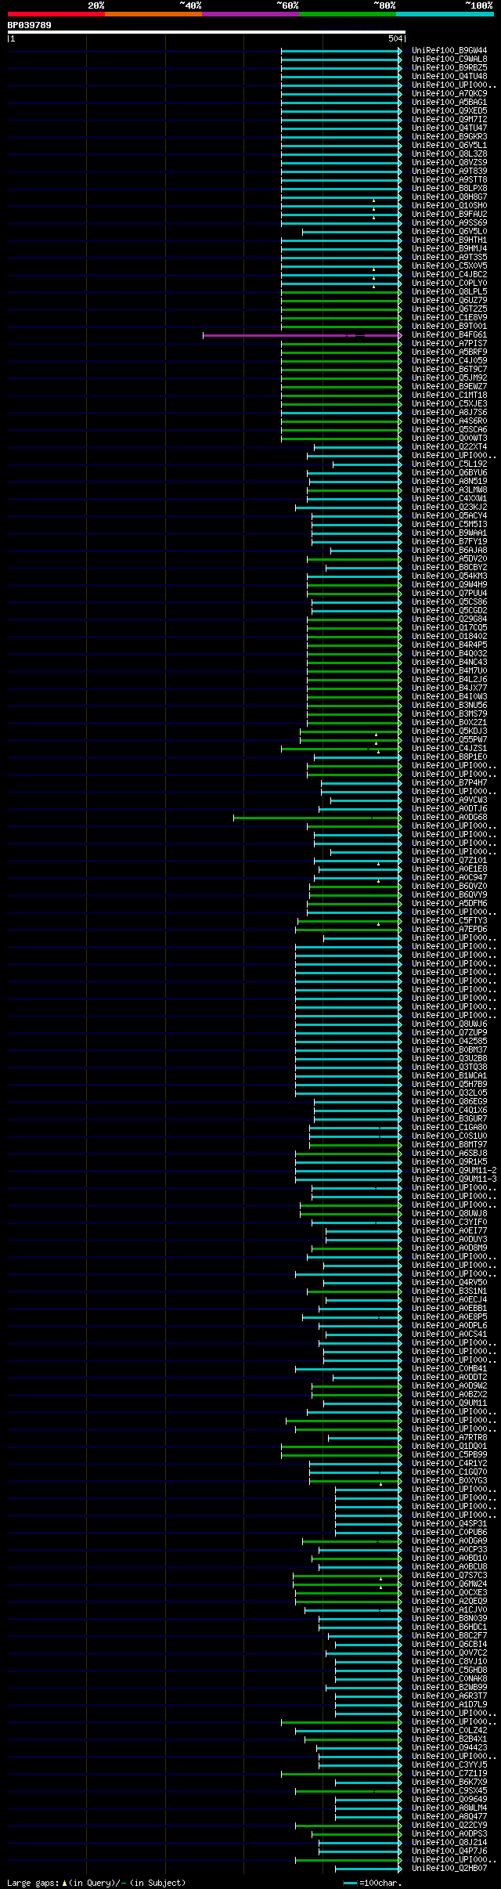Select the label UniRef100_B8N039
Image resolution: width=501 pixels, height=1889 pixels.
coord(449,1619)
